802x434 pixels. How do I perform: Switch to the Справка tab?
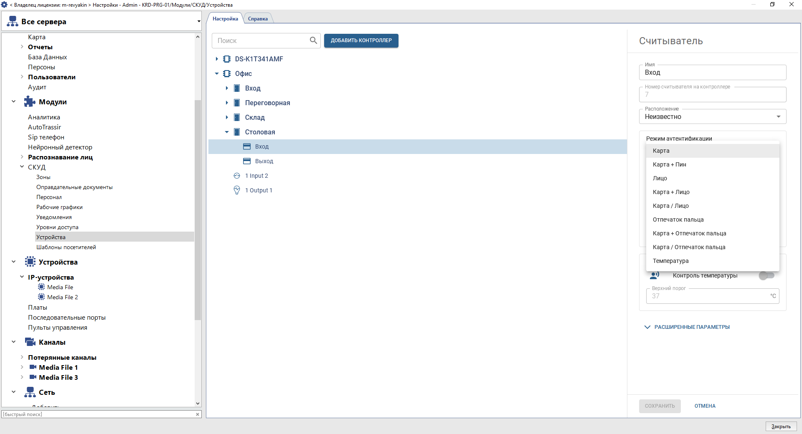point(258,18)
